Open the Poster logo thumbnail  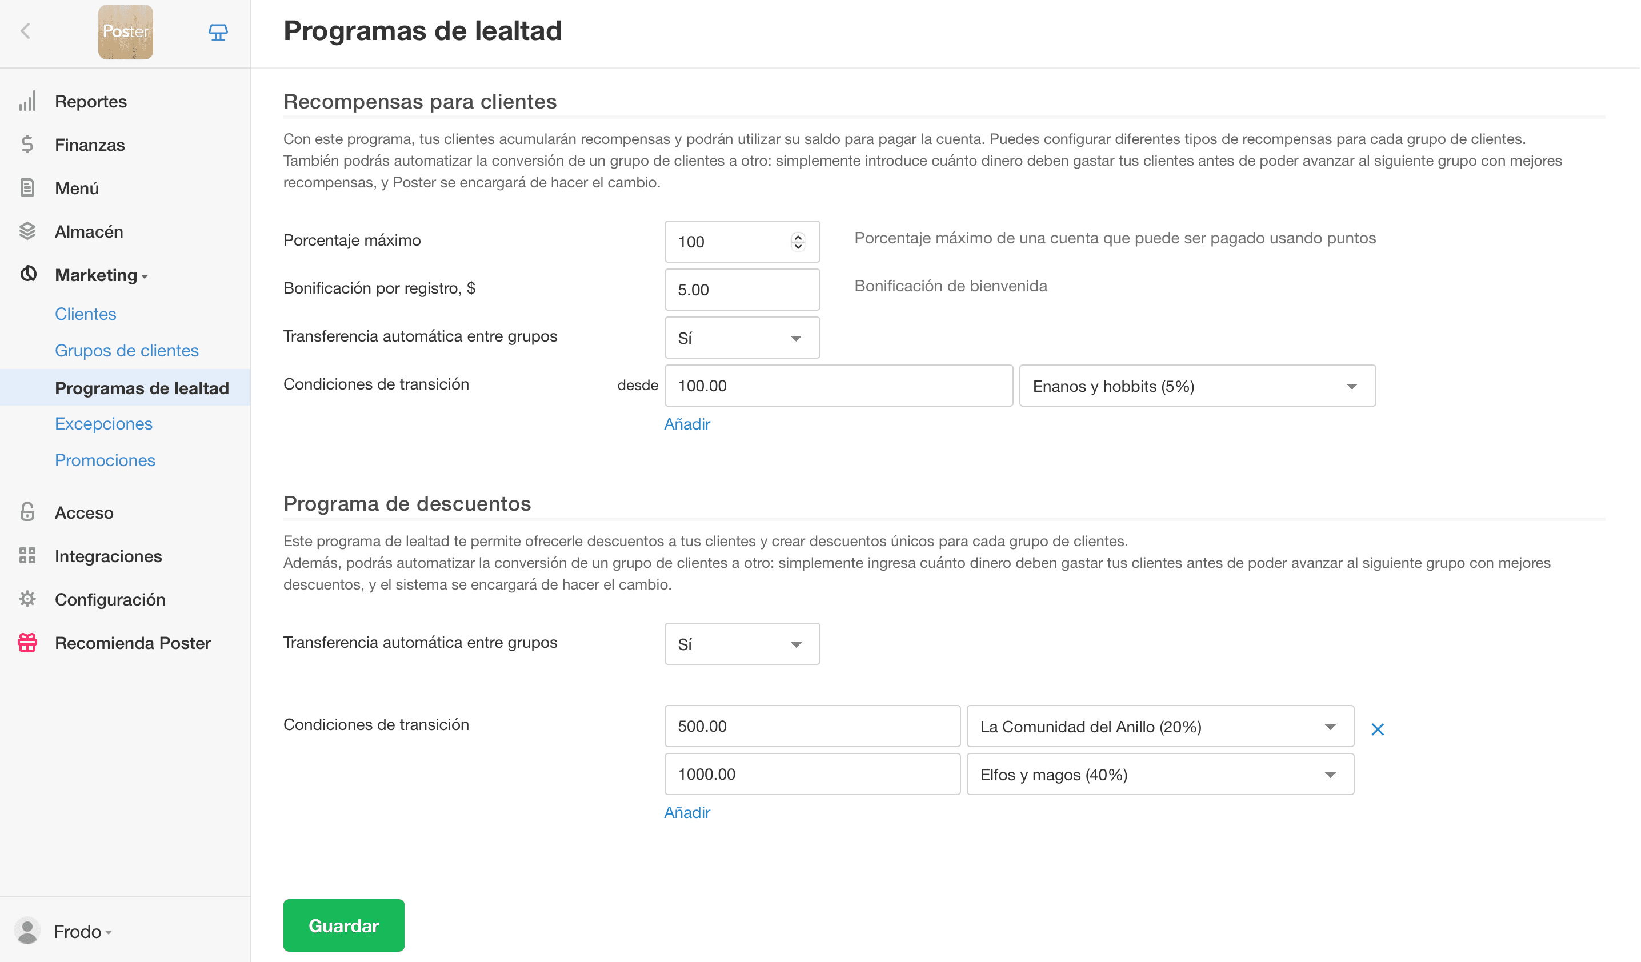126,32
